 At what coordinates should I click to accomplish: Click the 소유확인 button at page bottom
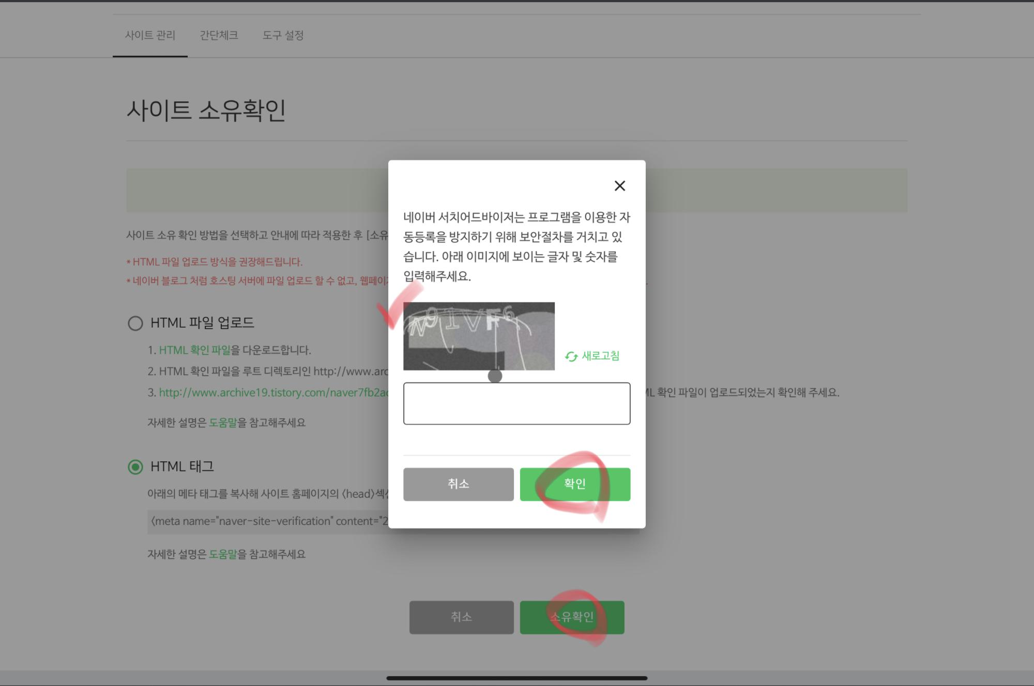(x=572, y=617)
